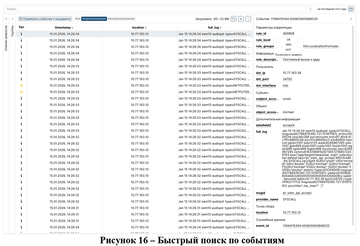
Task: Sort by the location column header
Action: [139, 28]
